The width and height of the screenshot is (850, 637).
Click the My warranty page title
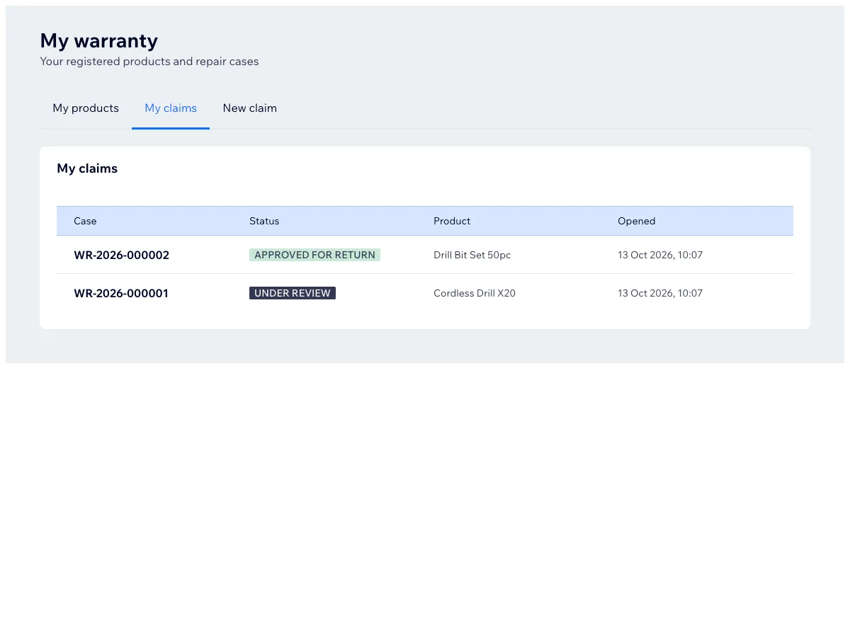click(x=99, y=40)
